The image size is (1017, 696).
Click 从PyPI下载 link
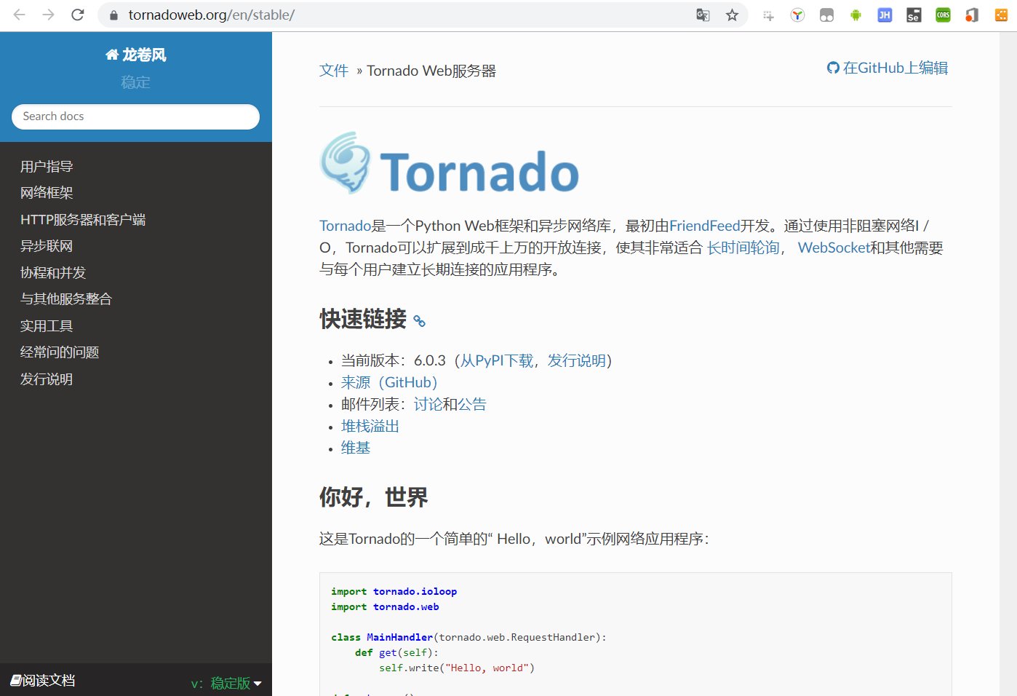(x=497, y=360)
